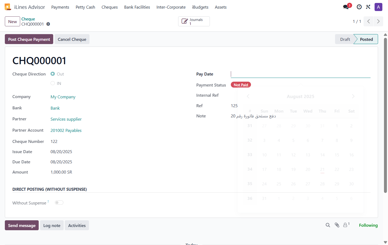Search the chatter messages
The image size is (388, 245).
click(x=328, y=225)
